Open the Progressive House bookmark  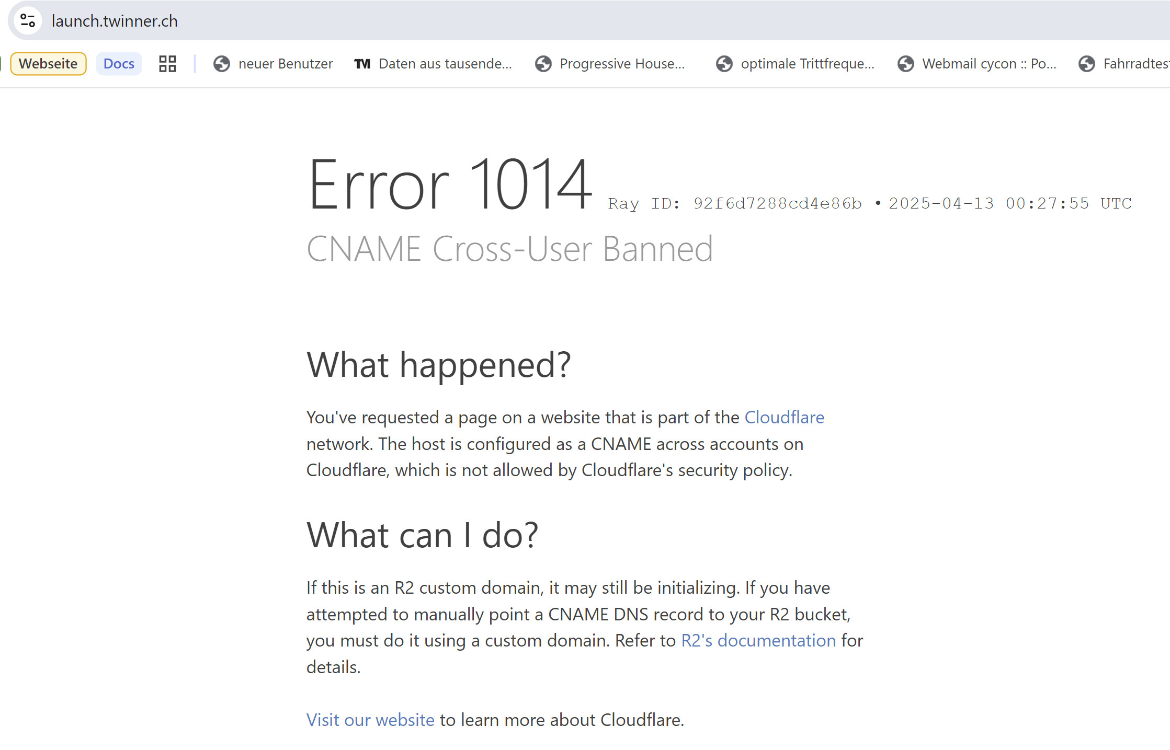[x=610, y=64]
